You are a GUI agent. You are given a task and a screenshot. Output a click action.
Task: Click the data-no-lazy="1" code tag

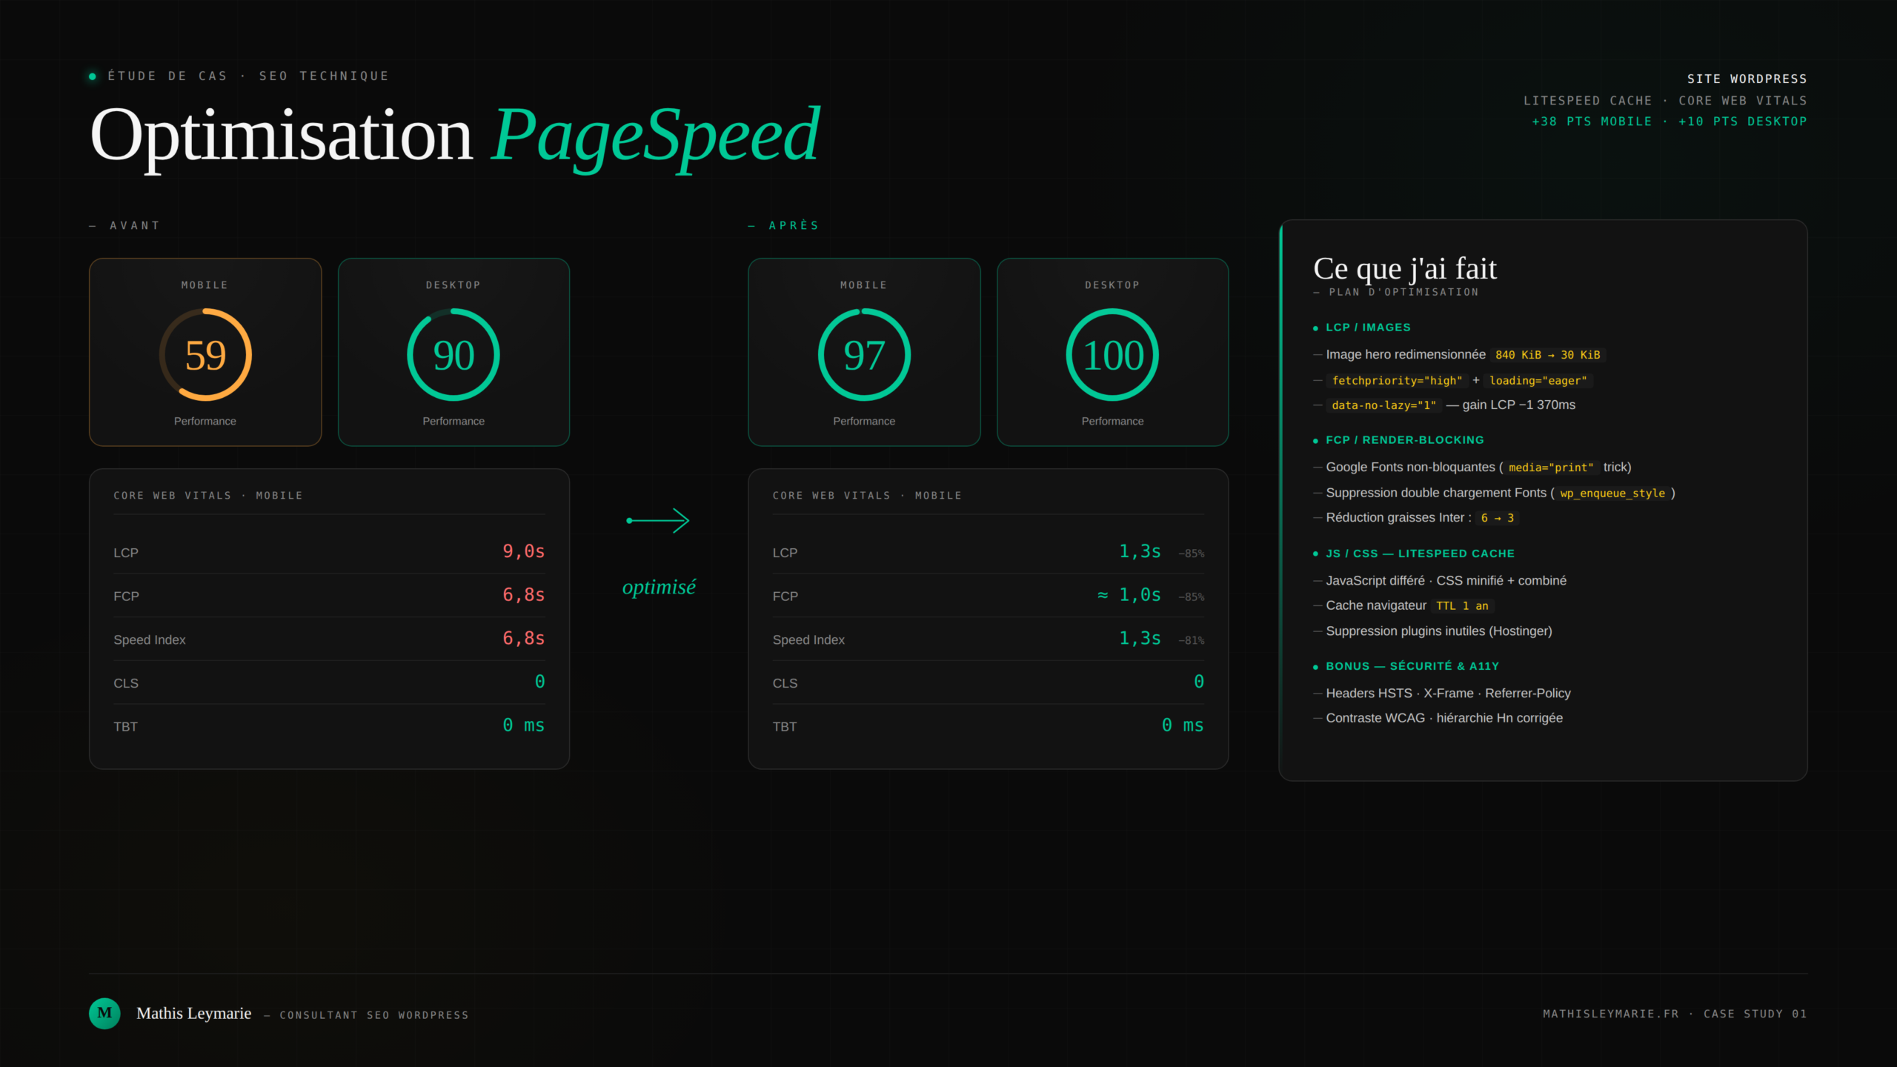(1383, 405)
